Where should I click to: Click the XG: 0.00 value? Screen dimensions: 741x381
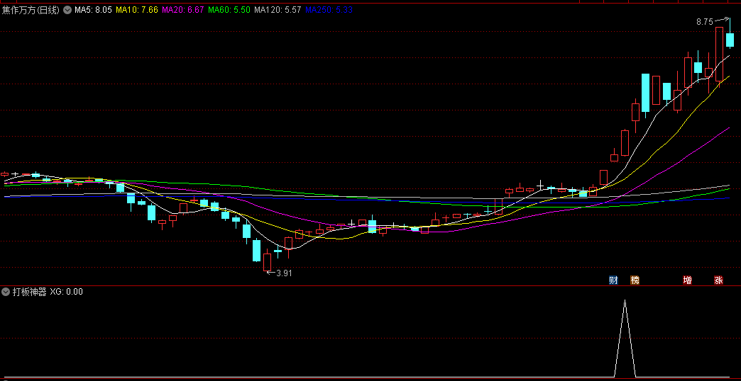(66, 292)
